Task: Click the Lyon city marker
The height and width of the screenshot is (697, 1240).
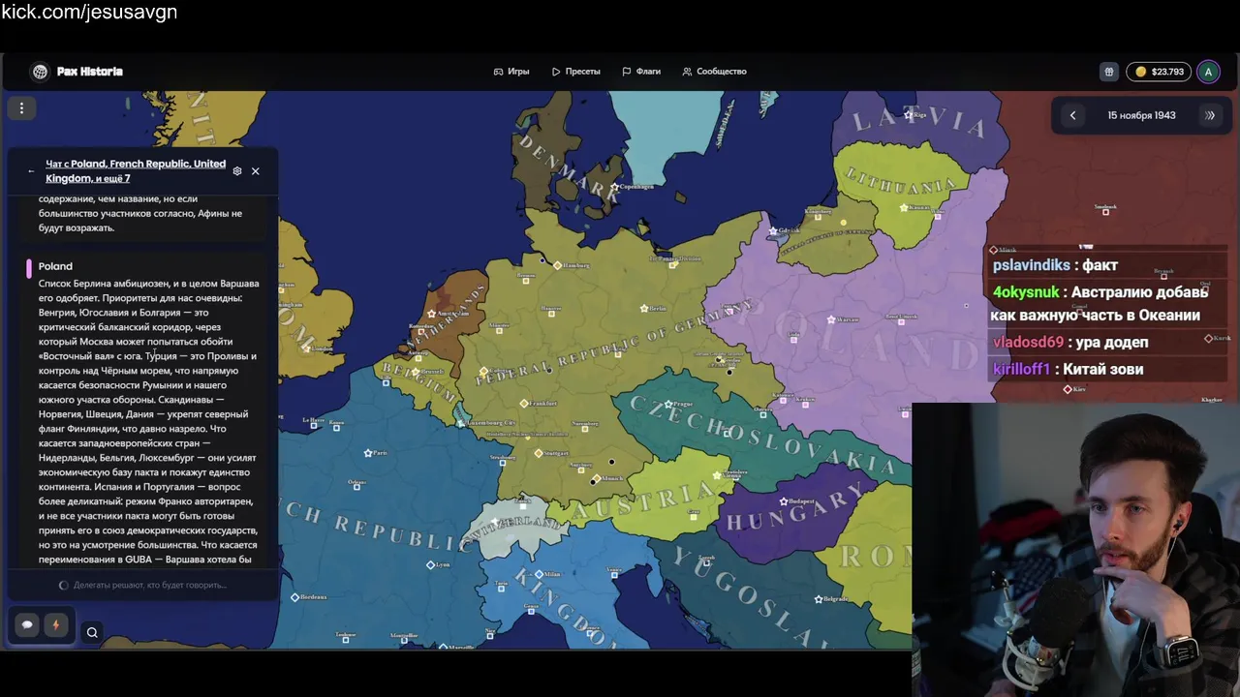Action: click(431, 564)
